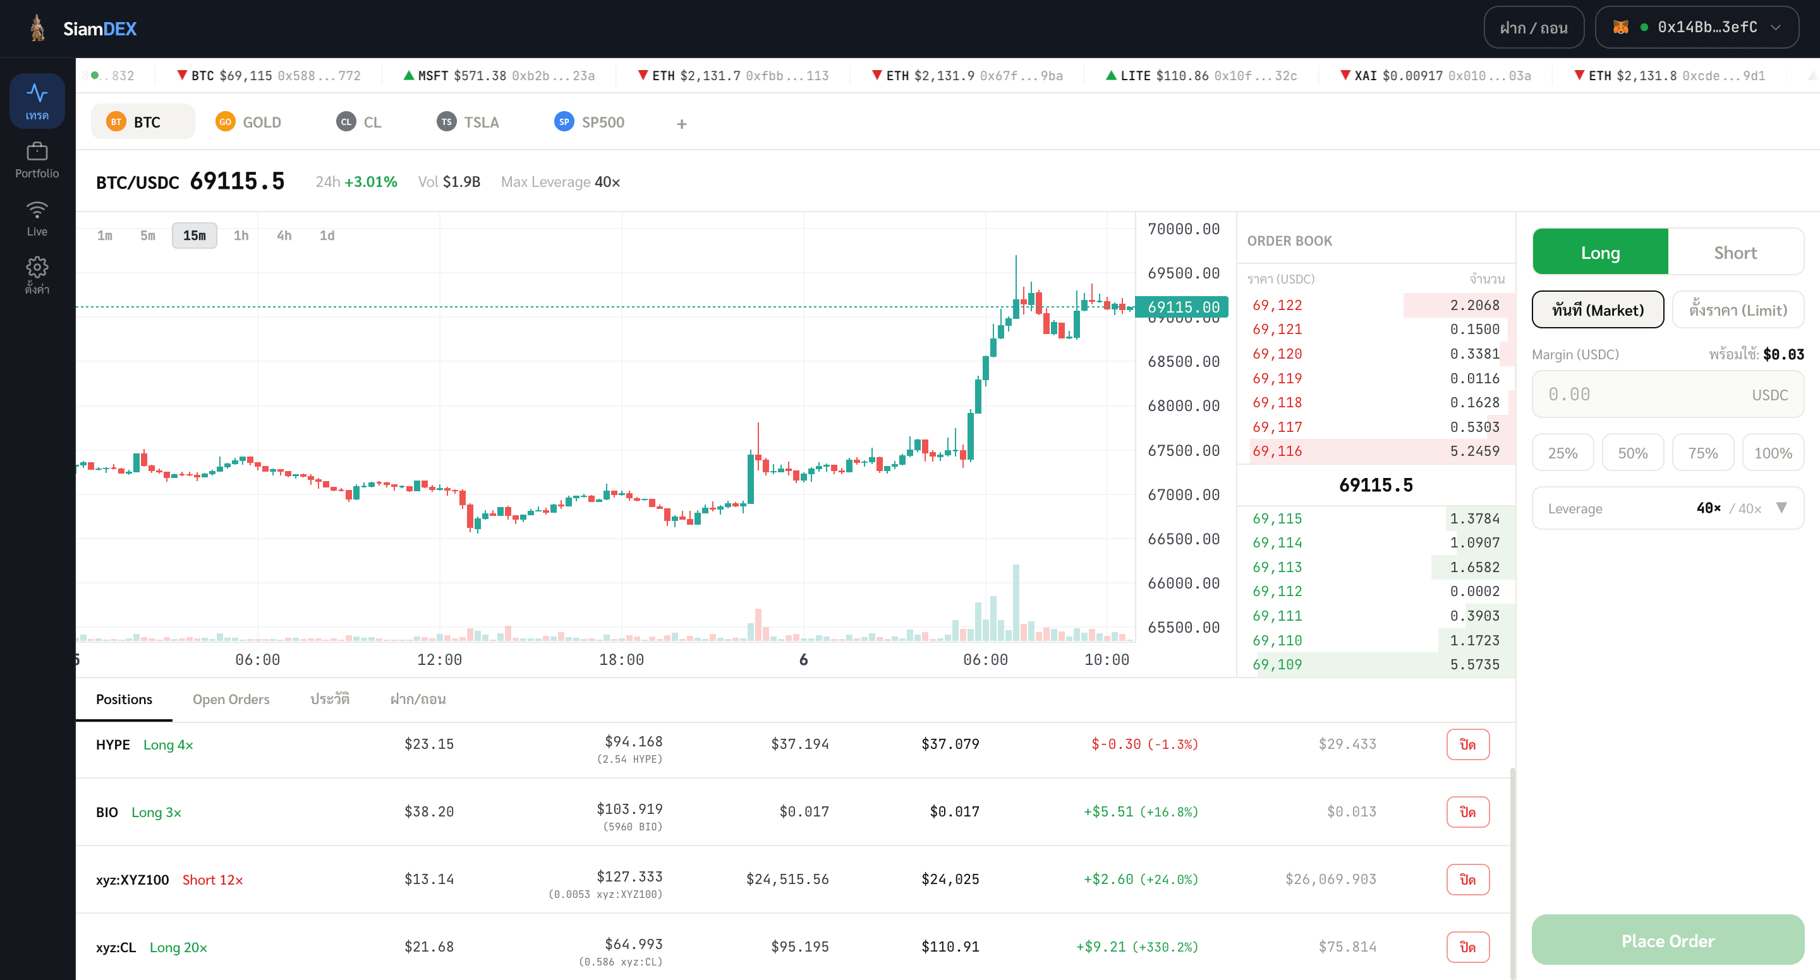
Task: Open the Leverage dropdown
Action: click(x=1781, y=508)
